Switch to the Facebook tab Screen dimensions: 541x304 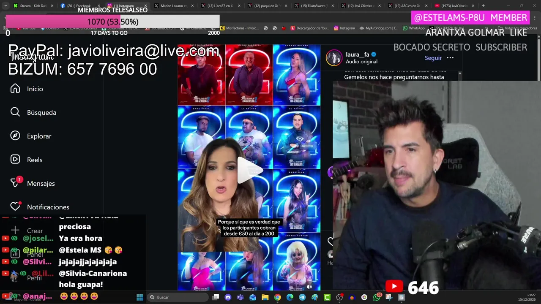tap(79, 6)
